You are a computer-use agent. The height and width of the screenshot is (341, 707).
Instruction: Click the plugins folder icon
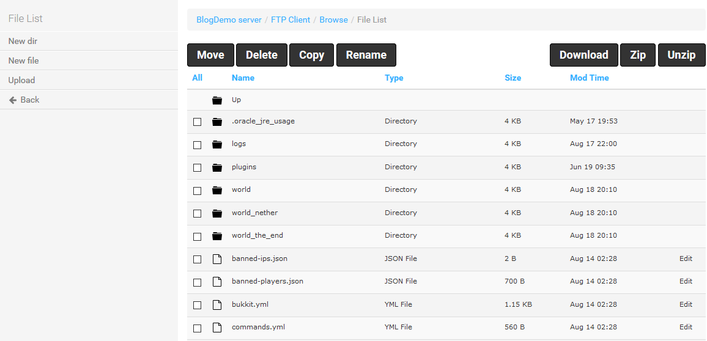click(x=217, y=167)
